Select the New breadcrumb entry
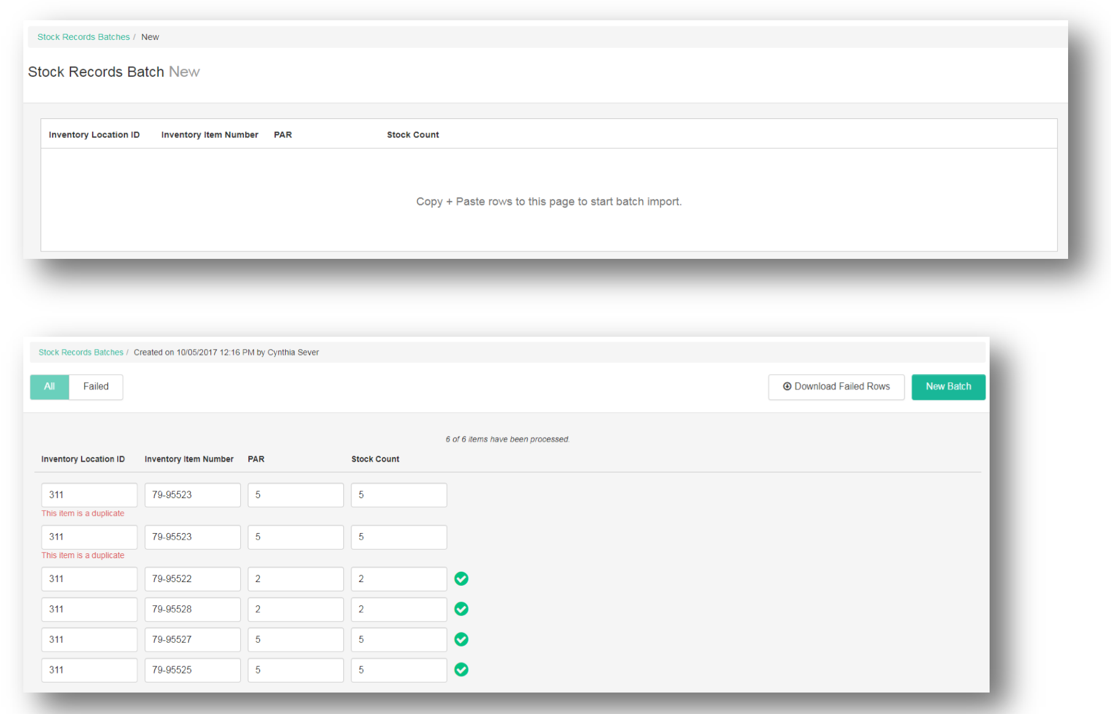 150,37
